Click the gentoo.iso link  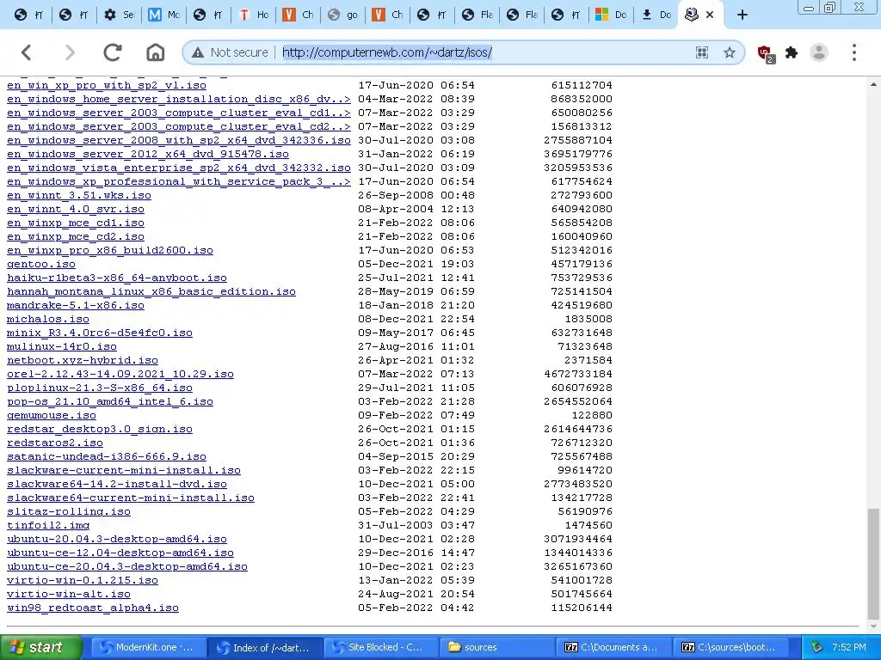coord(41,264)
